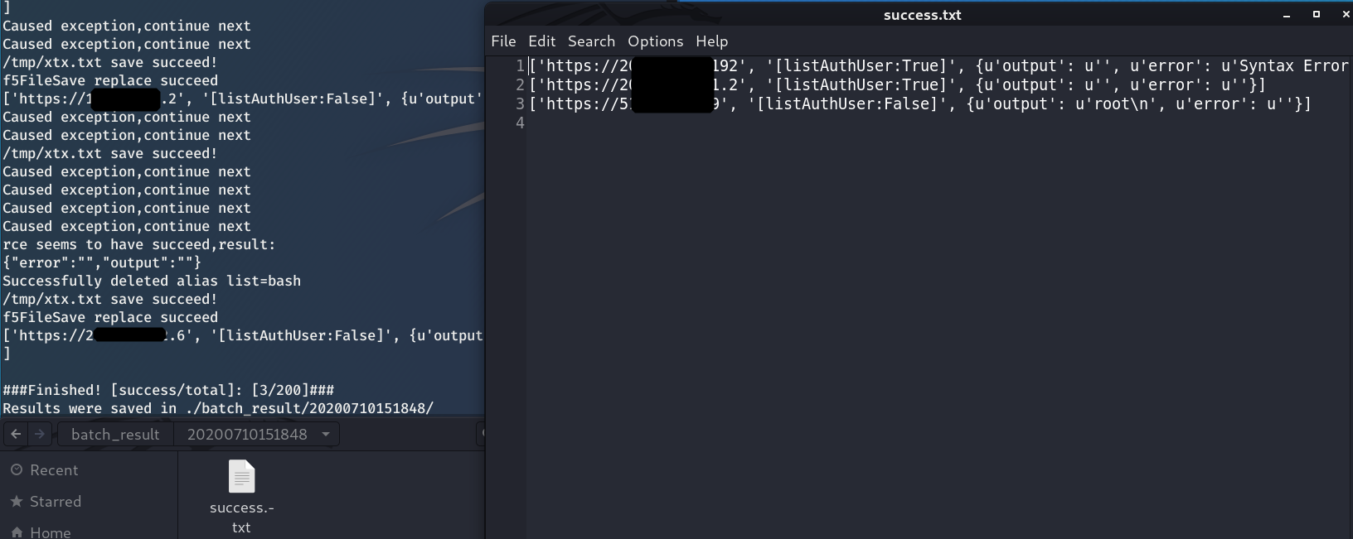
Task: Open the Help menu
Action: pos(711,41)
